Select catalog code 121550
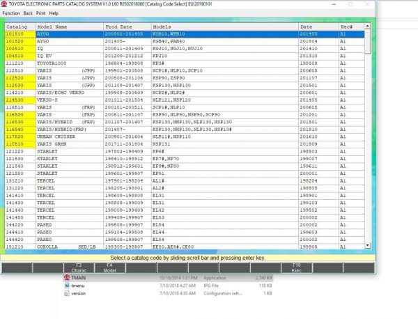418x319 pixels. coord(20,173)
